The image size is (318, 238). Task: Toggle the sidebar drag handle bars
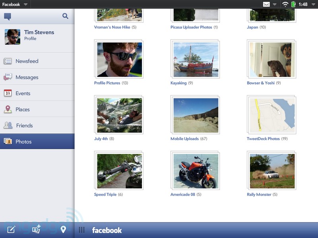pyautogui.click(x=81, y=230)
